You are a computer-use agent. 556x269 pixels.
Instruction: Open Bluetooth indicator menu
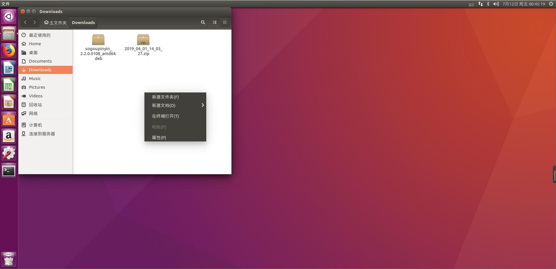tap(488, 4)
